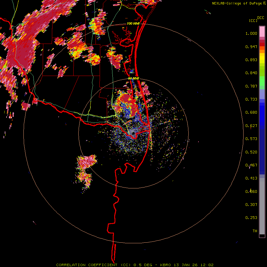This screenshot has height=267, width=267.
Task: Click the 100 NMI range ring label
Action: (x=133, y=23)
